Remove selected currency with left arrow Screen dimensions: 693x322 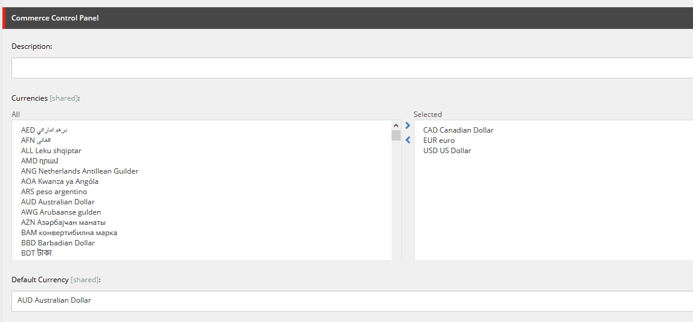click(x=407, y=140)
